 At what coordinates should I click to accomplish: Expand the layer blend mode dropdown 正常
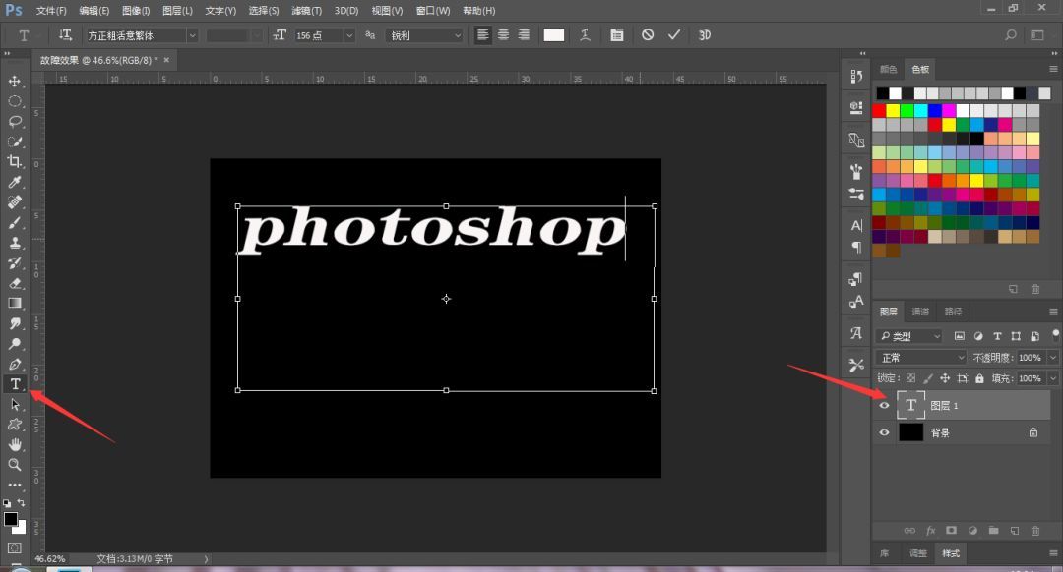tap(920, 358)
